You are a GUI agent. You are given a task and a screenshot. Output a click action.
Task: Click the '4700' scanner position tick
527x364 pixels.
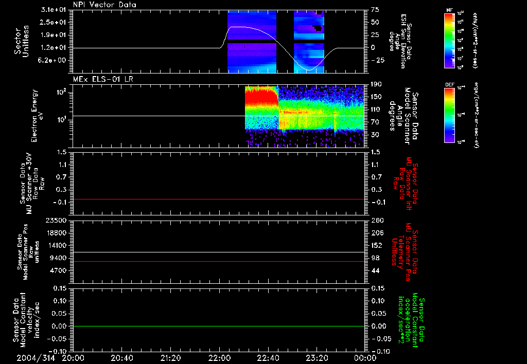coord(59,270)
